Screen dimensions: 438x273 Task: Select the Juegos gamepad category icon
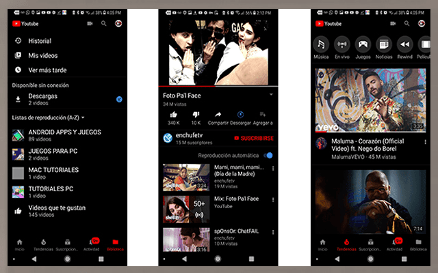tap(363, 44)
